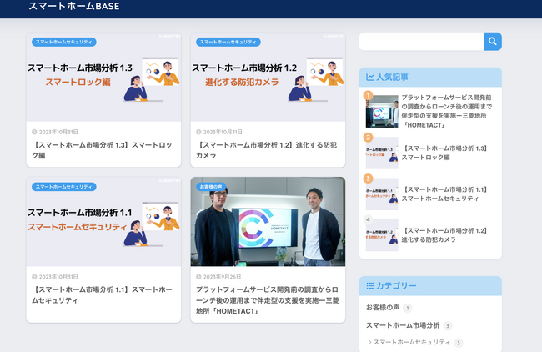The height and width of the screenshot is (352, 542).
Task: Open popular link 【スマートホーム市場分析 1.1】スマートホームセキュリティ
Action: (444, 194)
